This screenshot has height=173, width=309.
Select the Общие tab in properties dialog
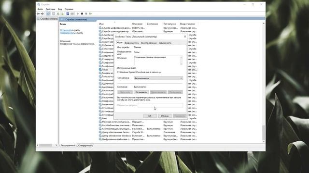(119, 43)
